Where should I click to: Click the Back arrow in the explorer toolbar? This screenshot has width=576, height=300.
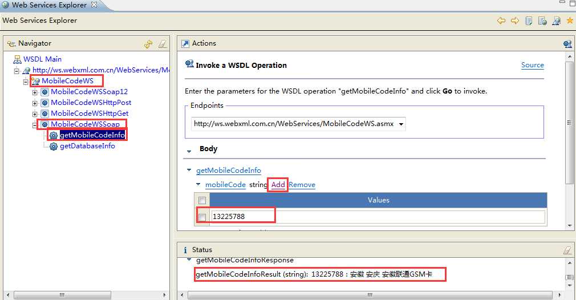(501, 21)
